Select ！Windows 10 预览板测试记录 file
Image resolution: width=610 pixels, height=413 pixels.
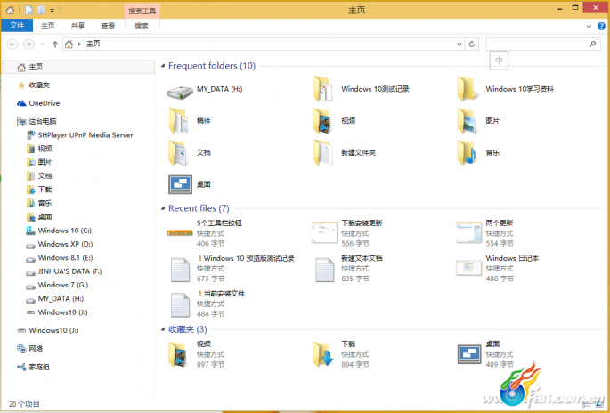click(232, 268)
